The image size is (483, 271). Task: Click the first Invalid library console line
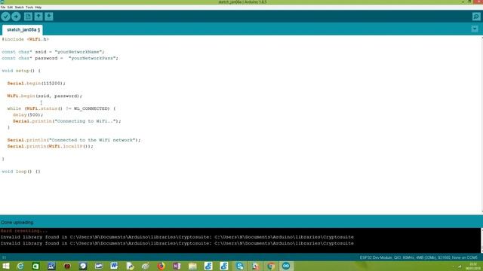[x=177, y=237]
